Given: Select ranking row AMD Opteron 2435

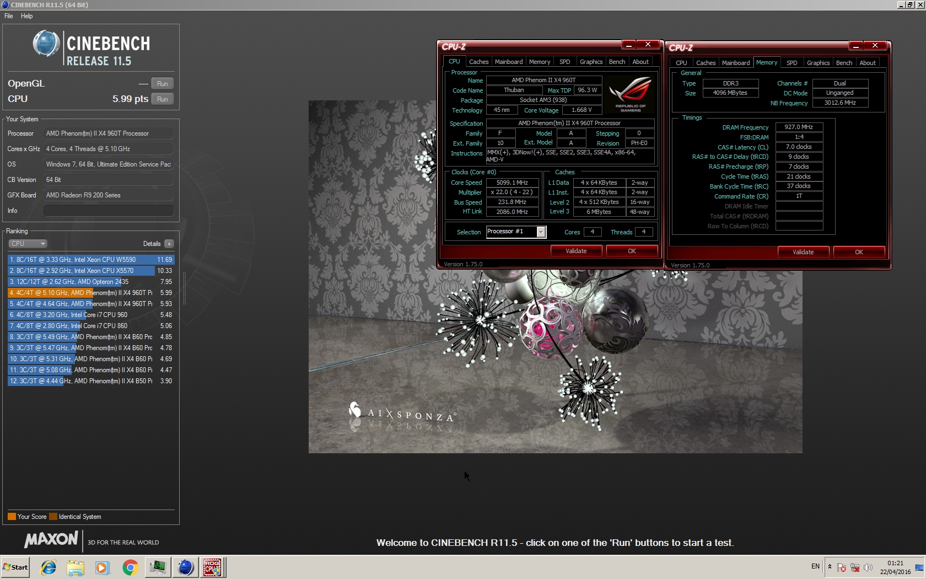Looking at the screenshot, I should (91, 282).
